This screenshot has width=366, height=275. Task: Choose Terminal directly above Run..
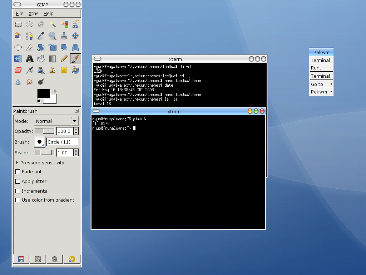(321, 60)
